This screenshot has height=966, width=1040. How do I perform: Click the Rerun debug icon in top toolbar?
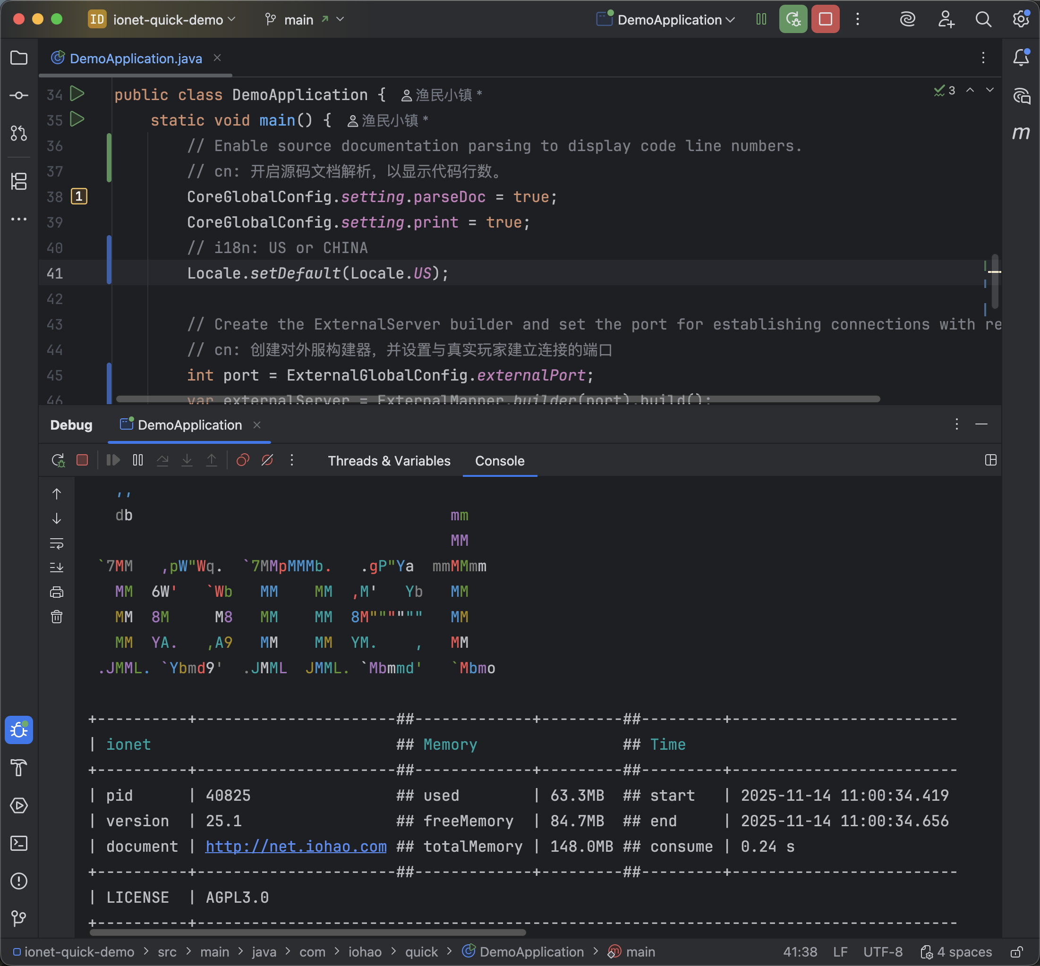click(793, 19)
